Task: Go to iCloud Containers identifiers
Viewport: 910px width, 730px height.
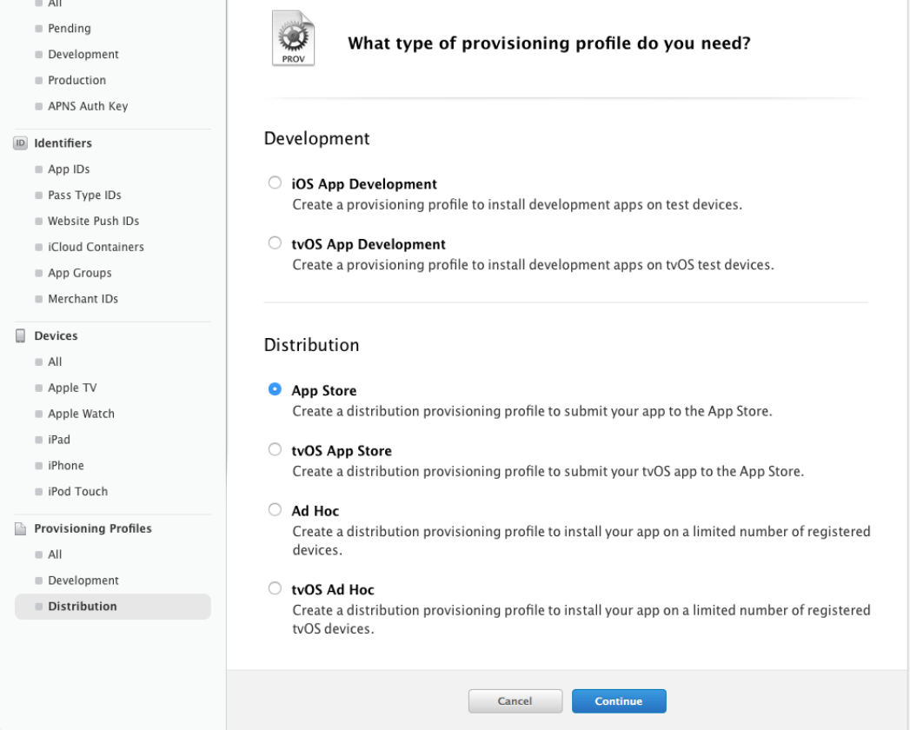Action: tap(96, 247)
